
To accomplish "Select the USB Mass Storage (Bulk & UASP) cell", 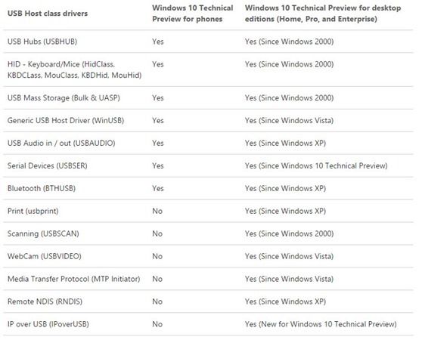I will tap(64, 97).
